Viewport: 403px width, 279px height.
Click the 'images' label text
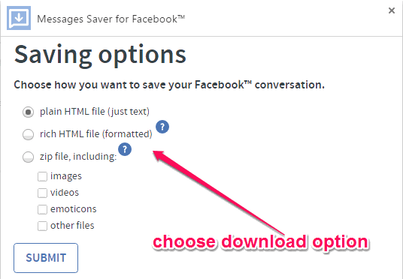[x=66, y=176]
